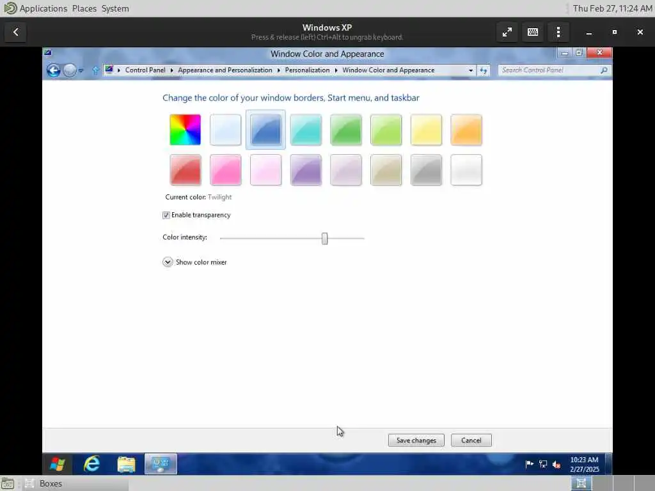Choose the orange pumpkin swatch
This screenshot has height=491, width=655.
coord(466,130)
